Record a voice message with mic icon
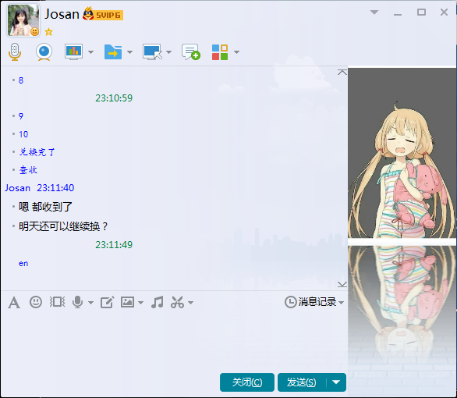The image size is (457, 398). pos(77,302)
